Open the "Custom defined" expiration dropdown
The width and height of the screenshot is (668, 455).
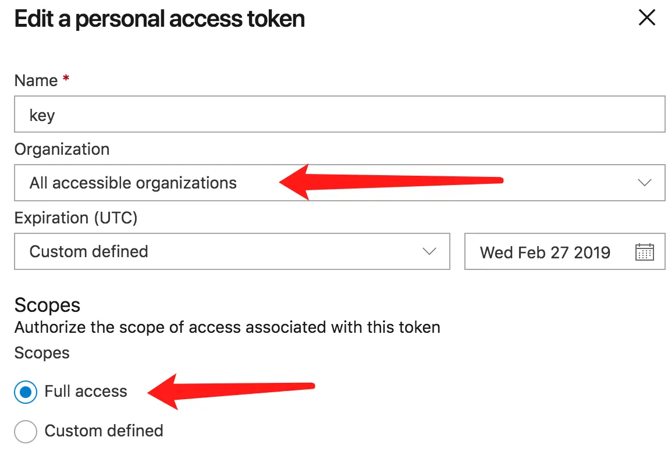coord(89,251)
